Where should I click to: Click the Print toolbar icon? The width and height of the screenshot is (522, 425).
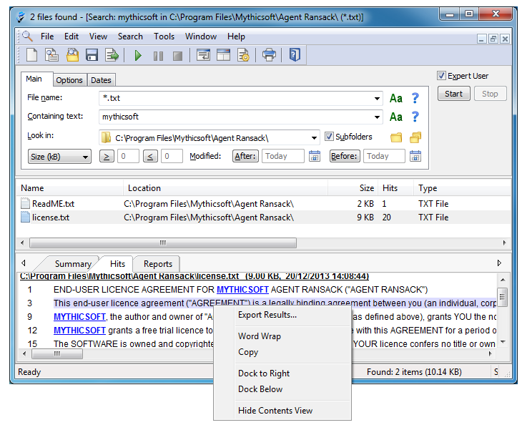point(269,55)
